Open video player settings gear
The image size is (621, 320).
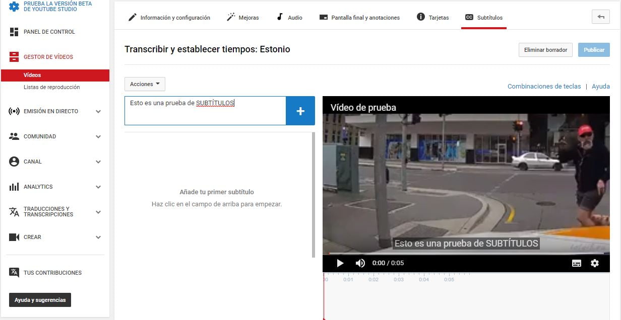[595, 263]
